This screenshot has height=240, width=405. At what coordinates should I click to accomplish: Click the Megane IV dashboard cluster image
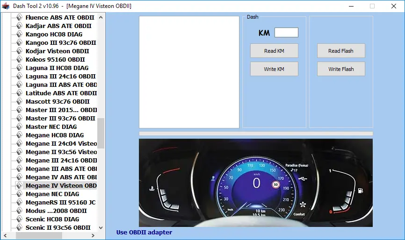pyautogui.click(x=256, y=183)
